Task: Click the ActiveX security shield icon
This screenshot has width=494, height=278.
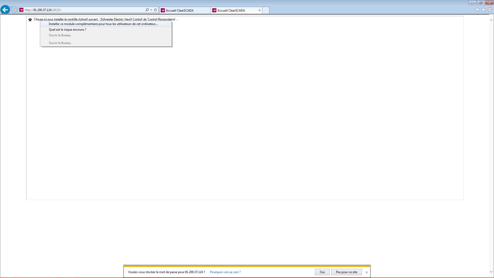Action: pos(30,20)
